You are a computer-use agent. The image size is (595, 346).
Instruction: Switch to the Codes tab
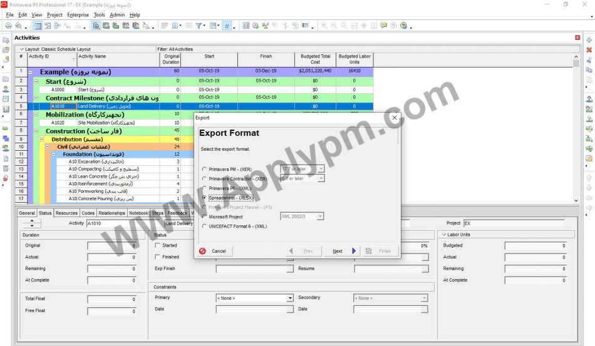(x=88, y=213)
